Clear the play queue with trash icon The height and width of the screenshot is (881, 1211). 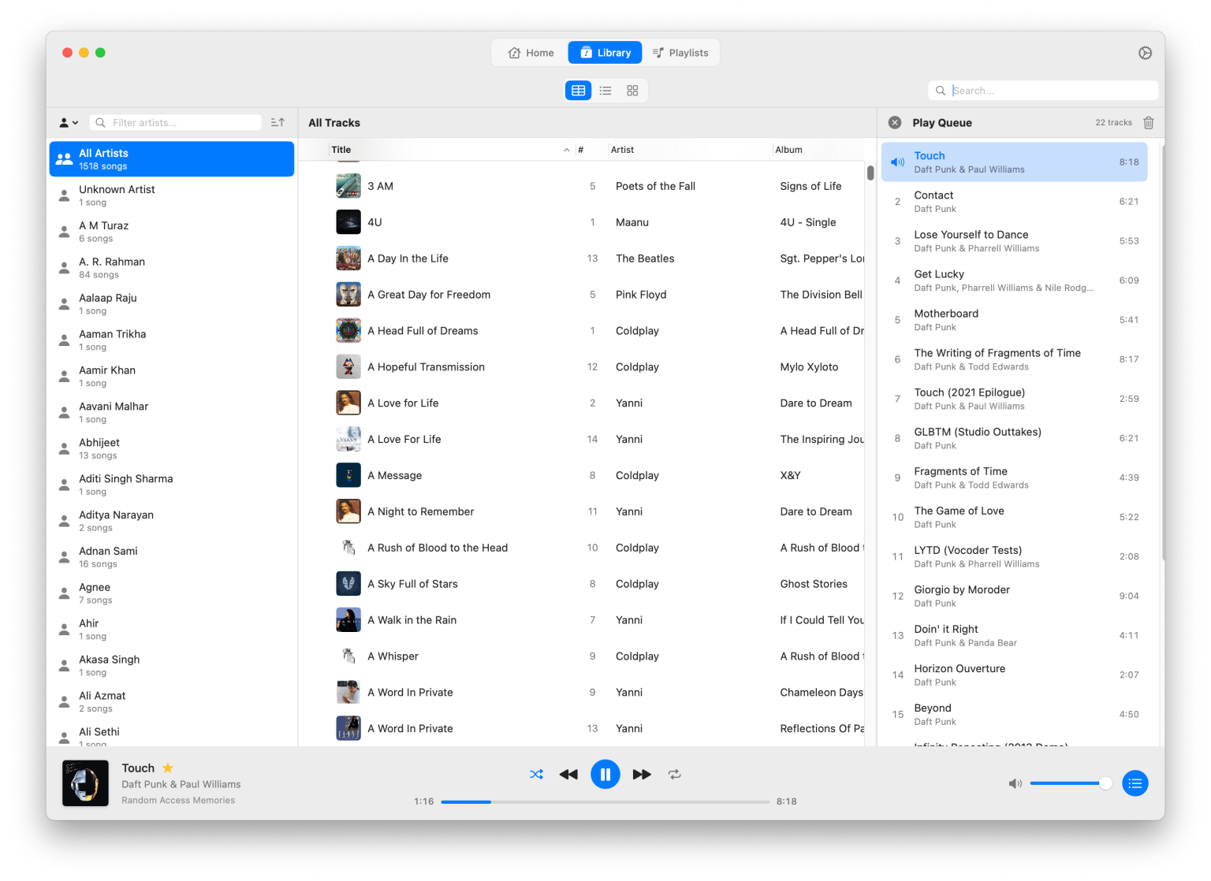pyautogui.click(x=1149, y=123)
